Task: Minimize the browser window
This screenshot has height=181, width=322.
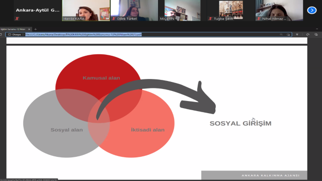Action: pyautogui.click(x=317, y=29)
